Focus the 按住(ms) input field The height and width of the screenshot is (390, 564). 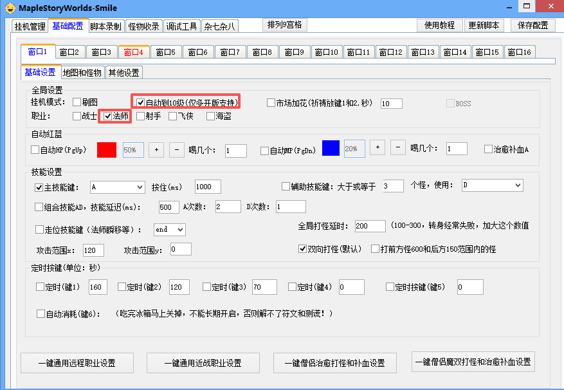pyautogui.click(x=208, y=187)
